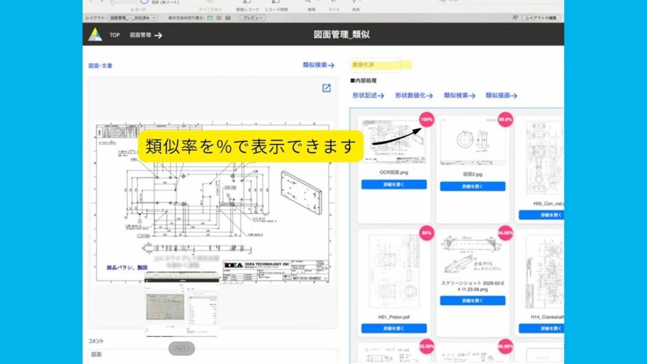
Task: Go to TOP in navigation bar
Action: pos(114,35)
